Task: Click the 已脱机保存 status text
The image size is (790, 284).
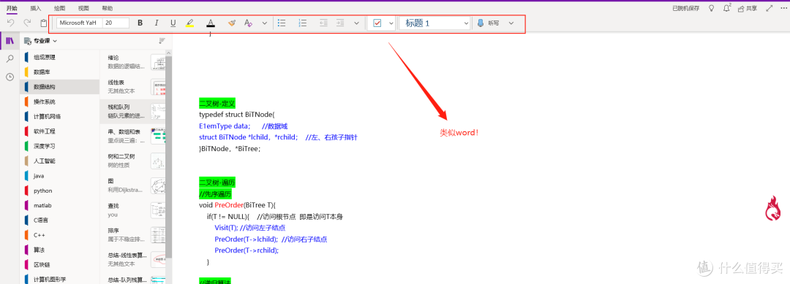Action: pos(685,9)
